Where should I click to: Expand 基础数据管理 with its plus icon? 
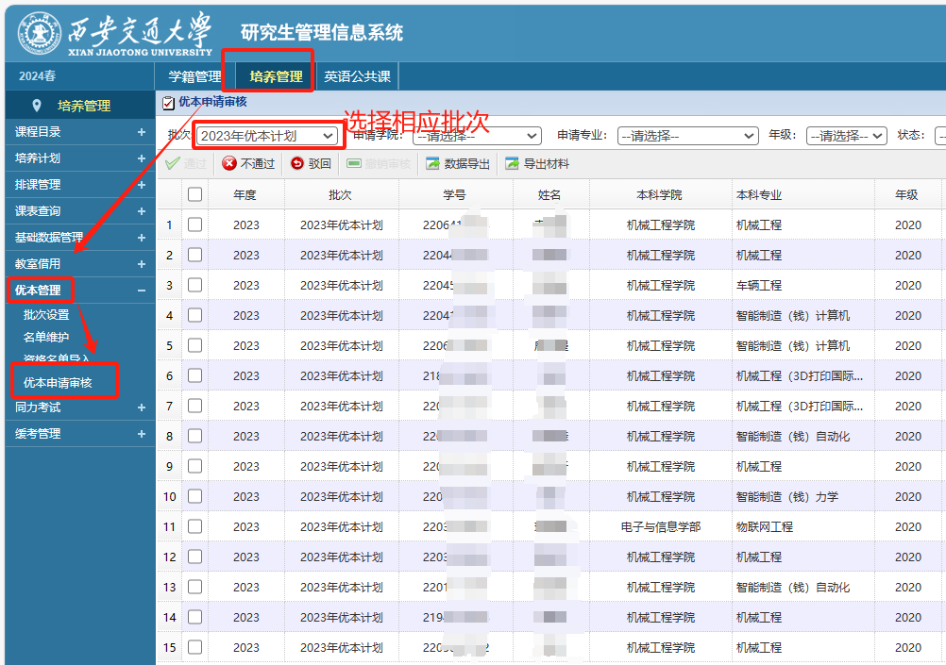[142, 238]
